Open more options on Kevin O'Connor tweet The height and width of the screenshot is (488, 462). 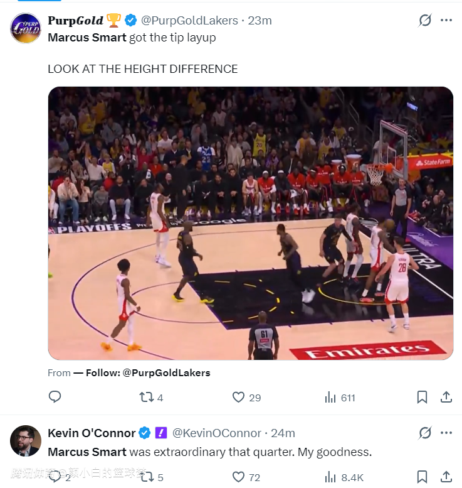click(x=446, y=433)
